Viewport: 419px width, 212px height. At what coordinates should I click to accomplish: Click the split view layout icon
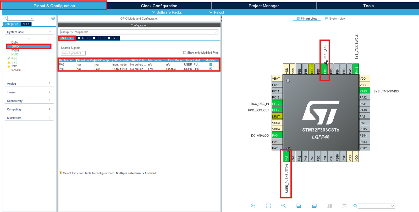coord(344,206)
